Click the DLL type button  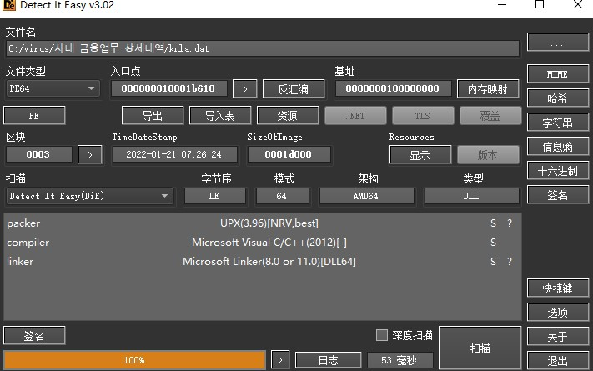click(x=471, y=196)
